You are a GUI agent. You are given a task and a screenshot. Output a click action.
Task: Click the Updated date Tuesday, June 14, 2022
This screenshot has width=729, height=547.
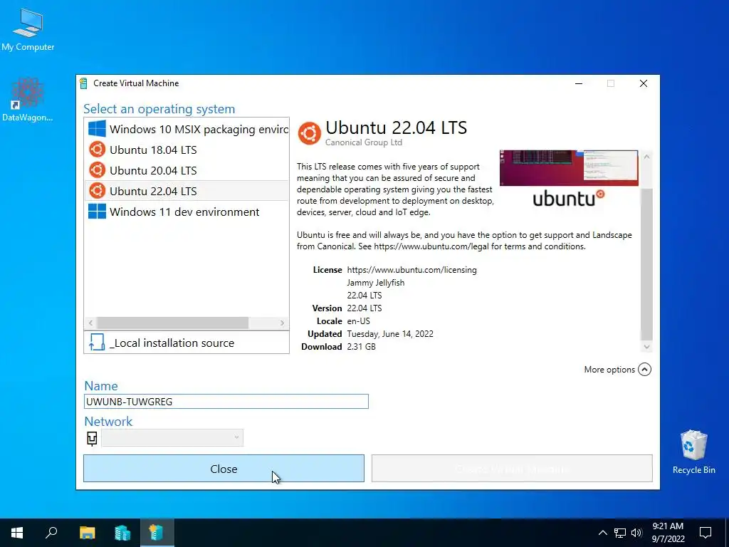tap(390, 333)
